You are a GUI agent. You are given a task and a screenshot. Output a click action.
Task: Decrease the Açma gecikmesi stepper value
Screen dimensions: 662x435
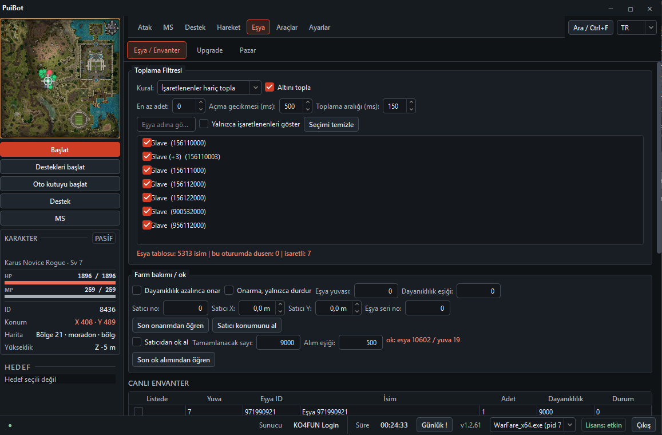pyautogui.click(x=308, y=109)
